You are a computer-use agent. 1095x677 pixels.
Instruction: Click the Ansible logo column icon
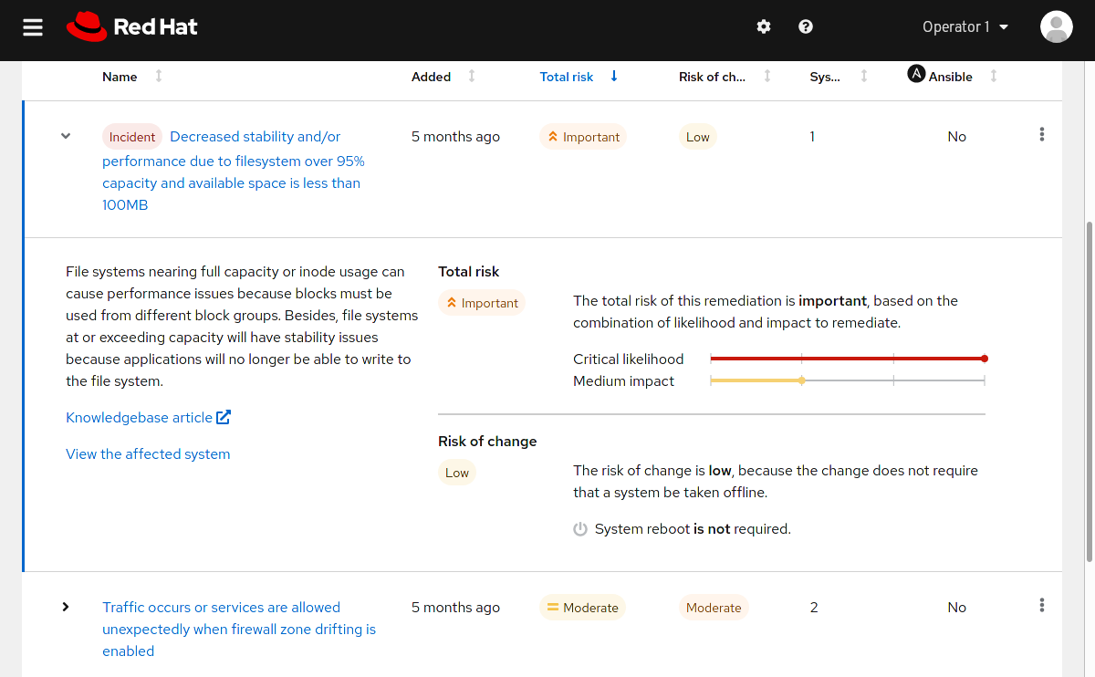(916, 75)
